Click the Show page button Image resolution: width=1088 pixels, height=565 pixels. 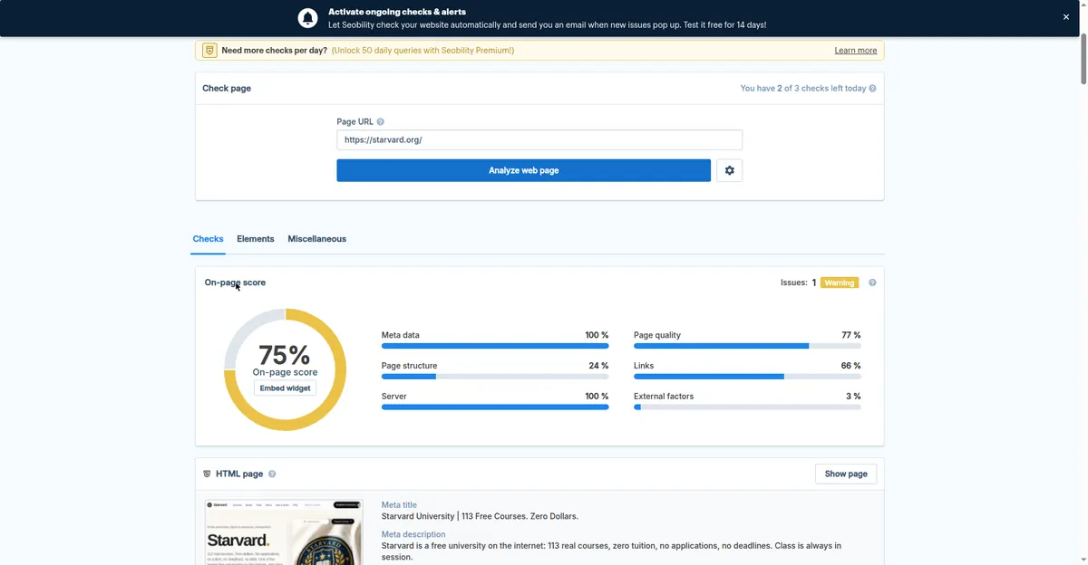click(846, 474)
